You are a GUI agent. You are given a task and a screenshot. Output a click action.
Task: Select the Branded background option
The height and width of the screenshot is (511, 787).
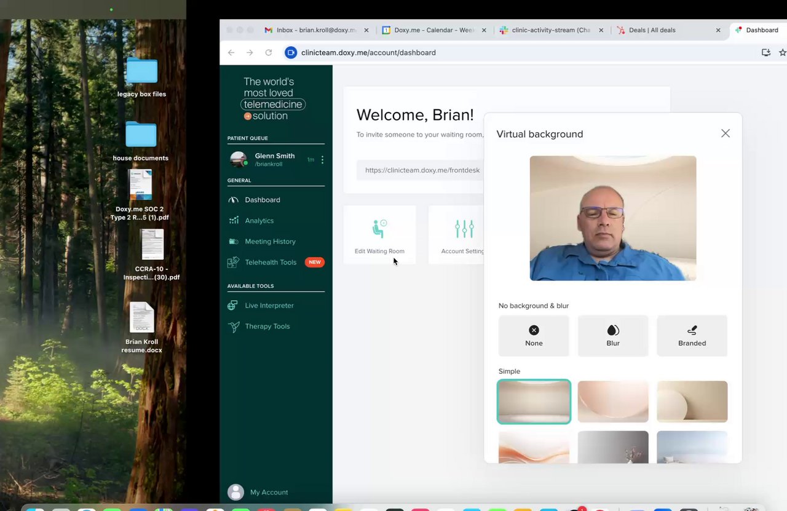692,336
